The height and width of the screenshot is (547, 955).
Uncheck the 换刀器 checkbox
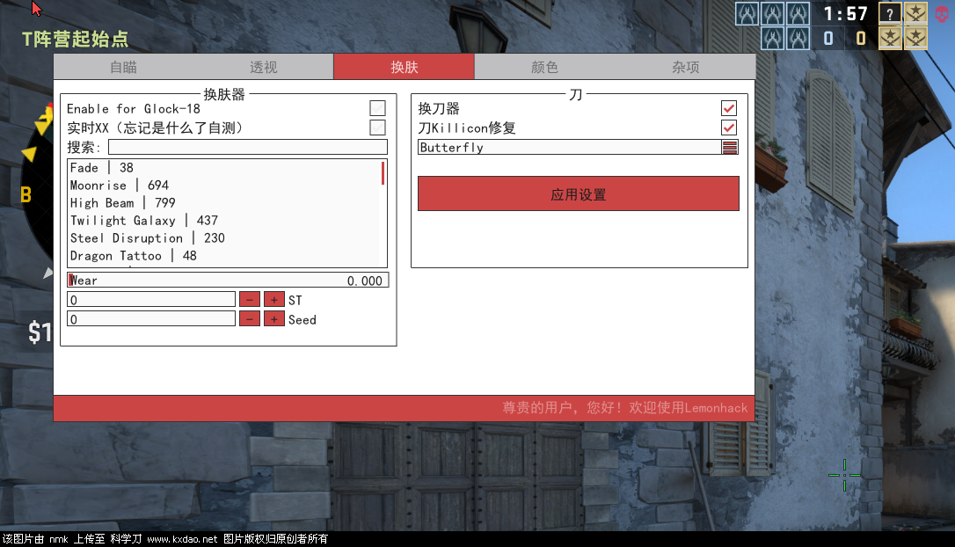[729, 108]
